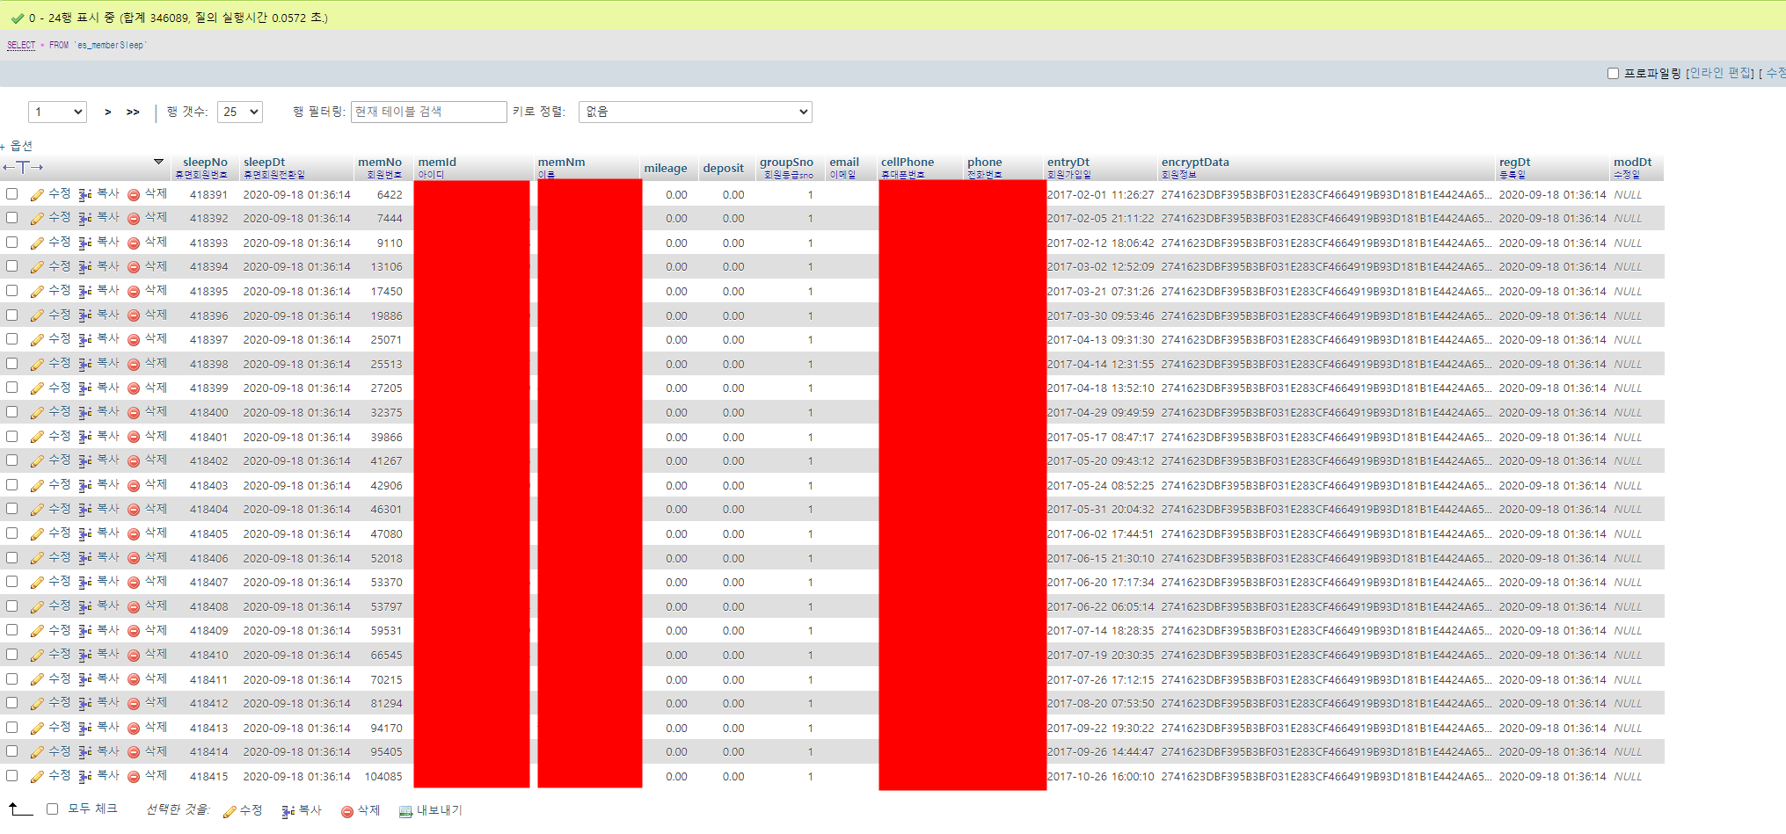1786x834 pixels.
Task: Click the copy icon for row 418413
Action: (85, 729)
